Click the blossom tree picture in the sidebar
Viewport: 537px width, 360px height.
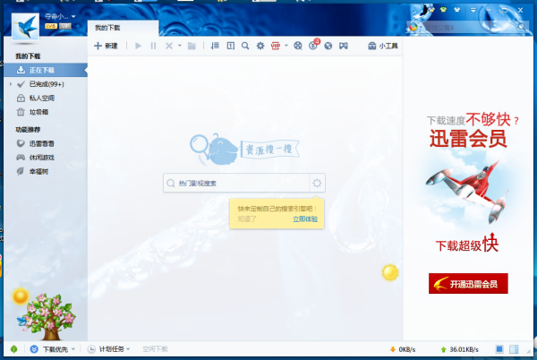click(47, 317)
